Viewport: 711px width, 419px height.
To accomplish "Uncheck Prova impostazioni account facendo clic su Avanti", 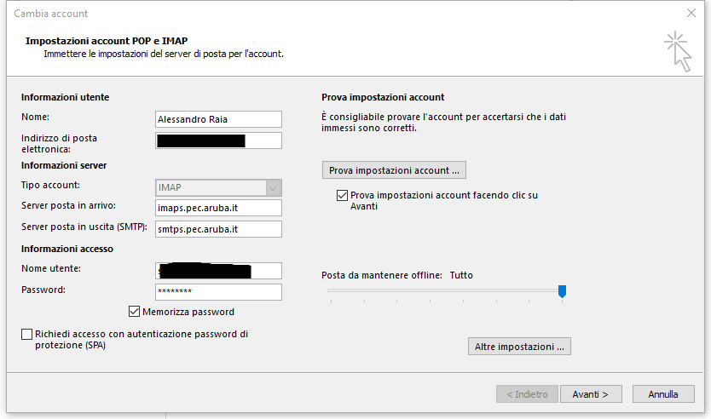I will pyautogui.click(x=342, y=195).
